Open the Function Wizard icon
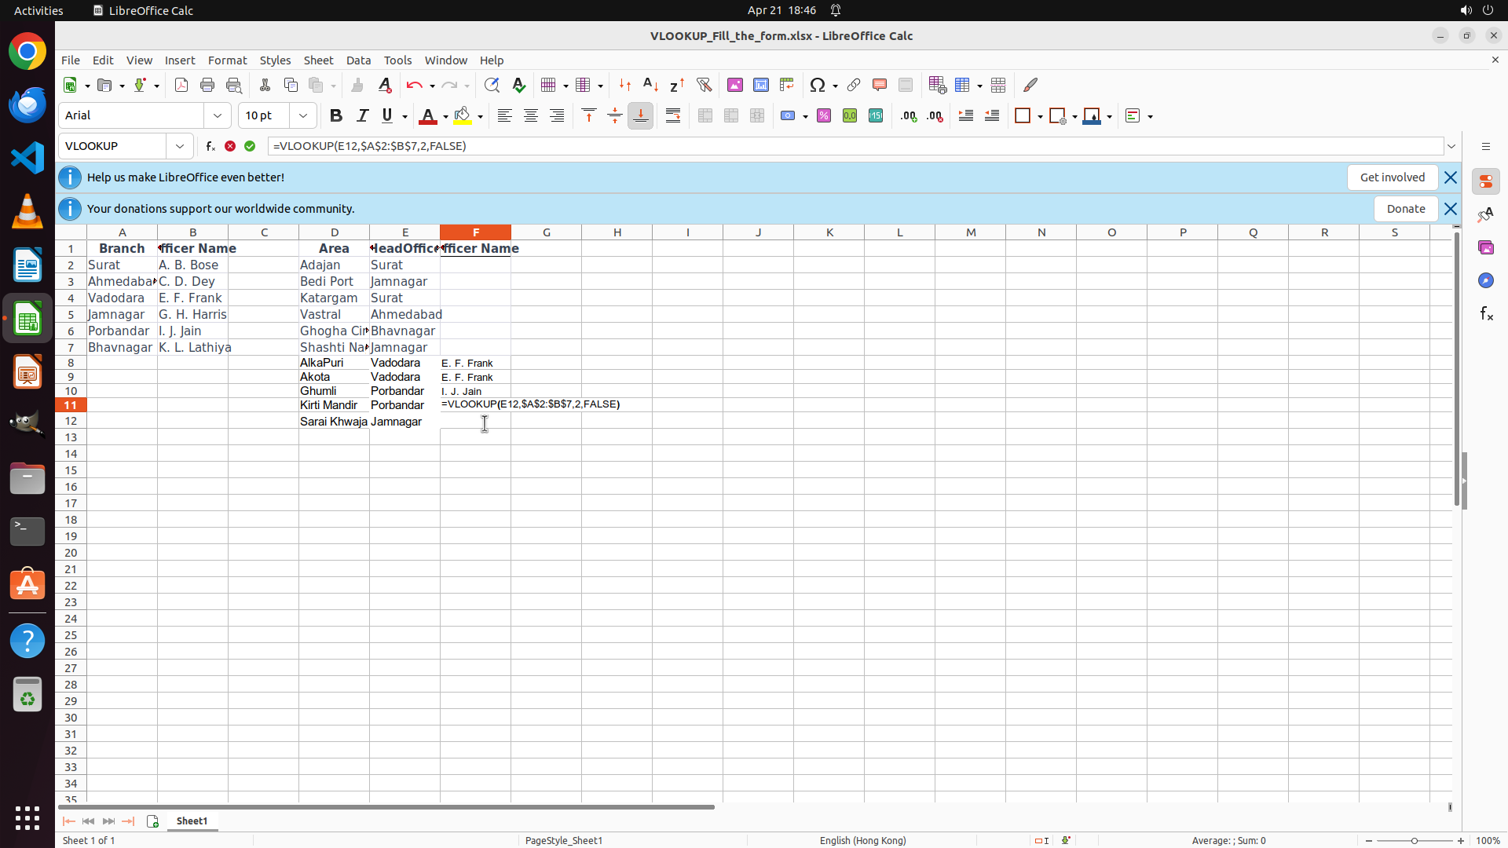Viewport: 1508px width, 848px height. 210,146
